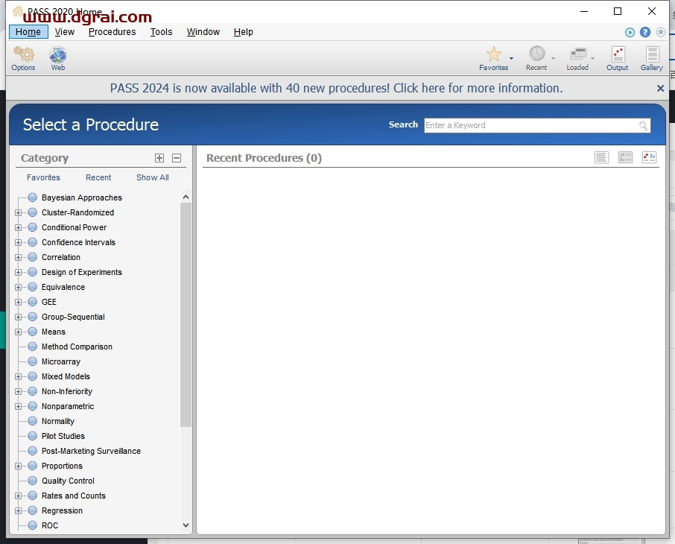675x544 pixels.
Task: Expand the GEE tree node
Action: 18,303
